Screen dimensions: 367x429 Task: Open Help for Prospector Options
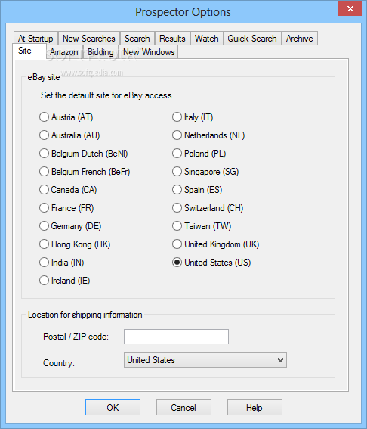(x=254, y=407)
